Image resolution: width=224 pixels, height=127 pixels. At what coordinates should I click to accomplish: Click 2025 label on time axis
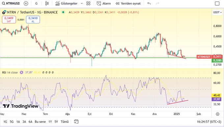click(x=177, y=114)
